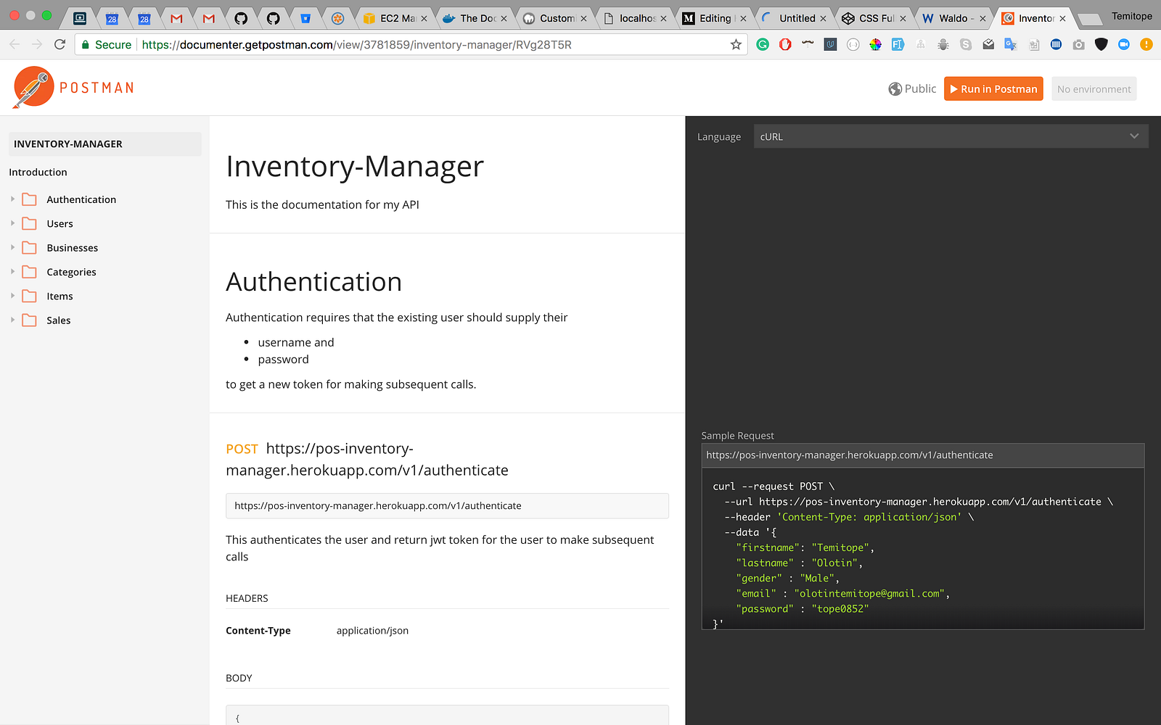Close the Inventory-Manager browser tab
This screenshot has height=725, width=1161.
click(x=1063, y=19)
